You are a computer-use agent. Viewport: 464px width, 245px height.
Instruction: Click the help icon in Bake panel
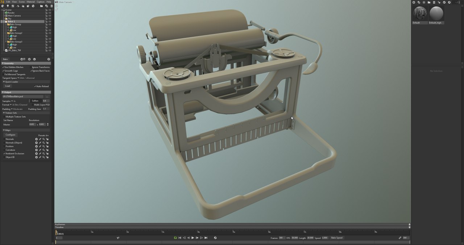pyautogui.click(x=49, y=59)
